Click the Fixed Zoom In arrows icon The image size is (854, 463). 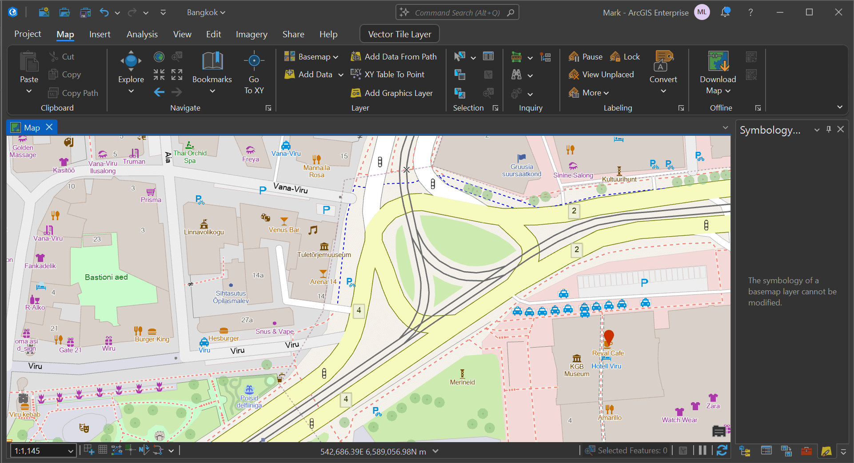pyautogui.click(x=159, y=75)
